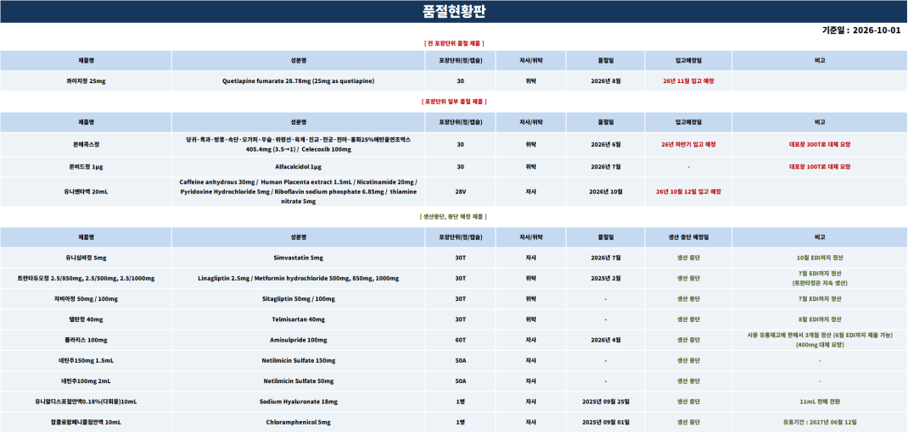Select the 1병 cell in the Chloramphenicol row
This screenshot has height=433, width=908.
[x=460, y=422]
